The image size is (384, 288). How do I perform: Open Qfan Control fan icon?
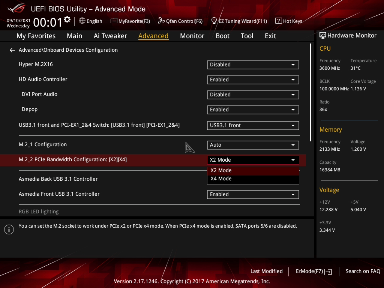pos(161,21)
